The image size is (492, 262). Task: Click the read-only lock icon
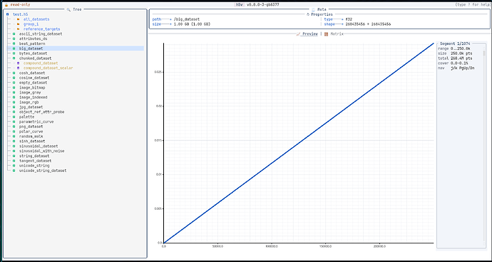point(6,5)
